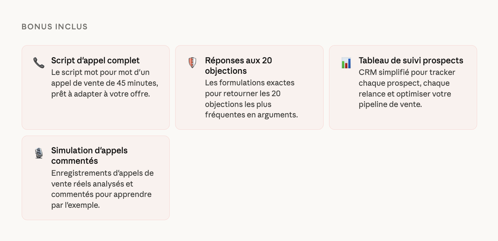Click the microphone icon for simulations
The width and height of the screenshot is (498, 241).
point(39,153)
